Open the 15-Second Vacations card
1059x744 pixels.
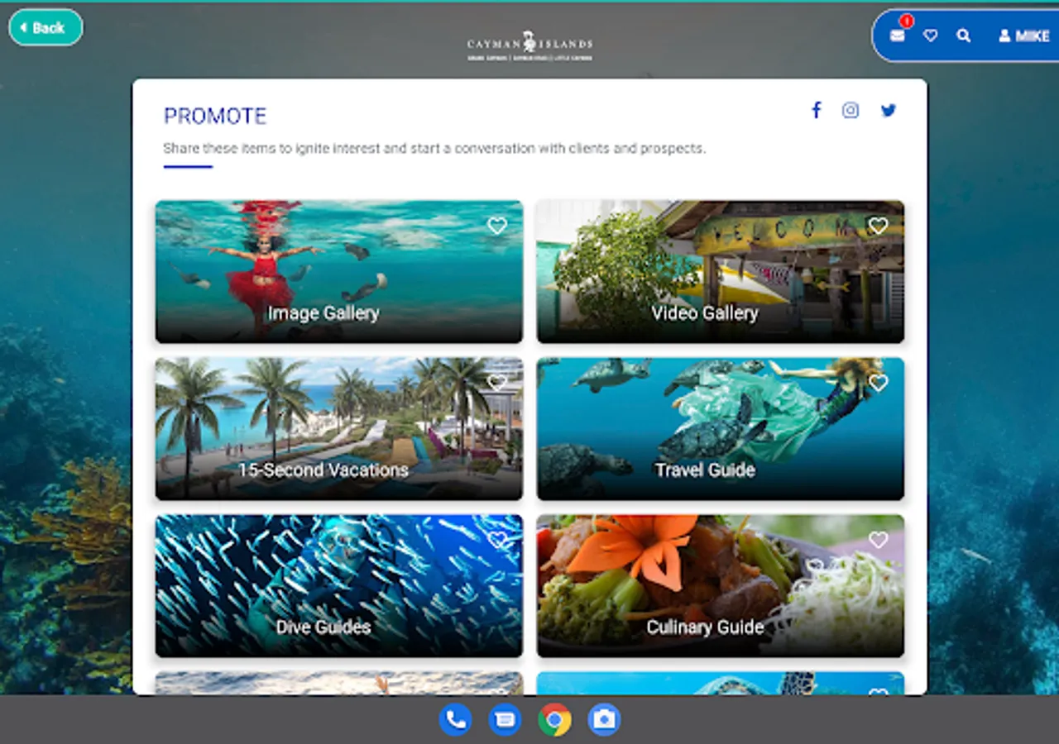(339, 429)
